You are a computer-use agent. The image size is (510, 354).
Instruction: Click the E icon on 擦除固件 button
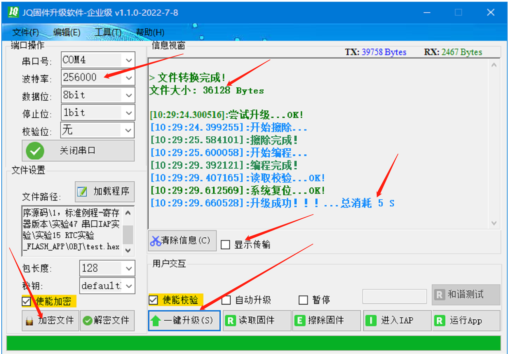[300, 320]
